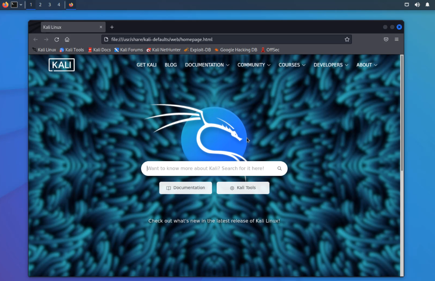
Task: Expand the COURSES dropdown menu
Action: [x=292, y=65]
